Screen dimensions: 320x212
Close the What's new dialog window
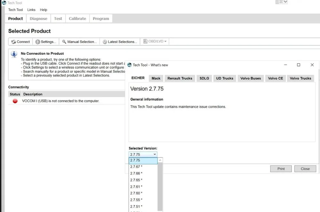coord(312,65)
